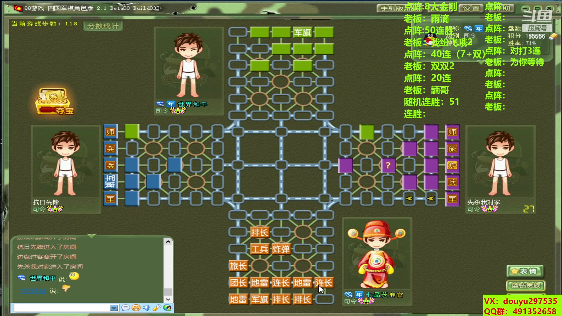The image size is (562, 316).
Task: Click the blue 师 marker on left side
Action: coord(110,132)
